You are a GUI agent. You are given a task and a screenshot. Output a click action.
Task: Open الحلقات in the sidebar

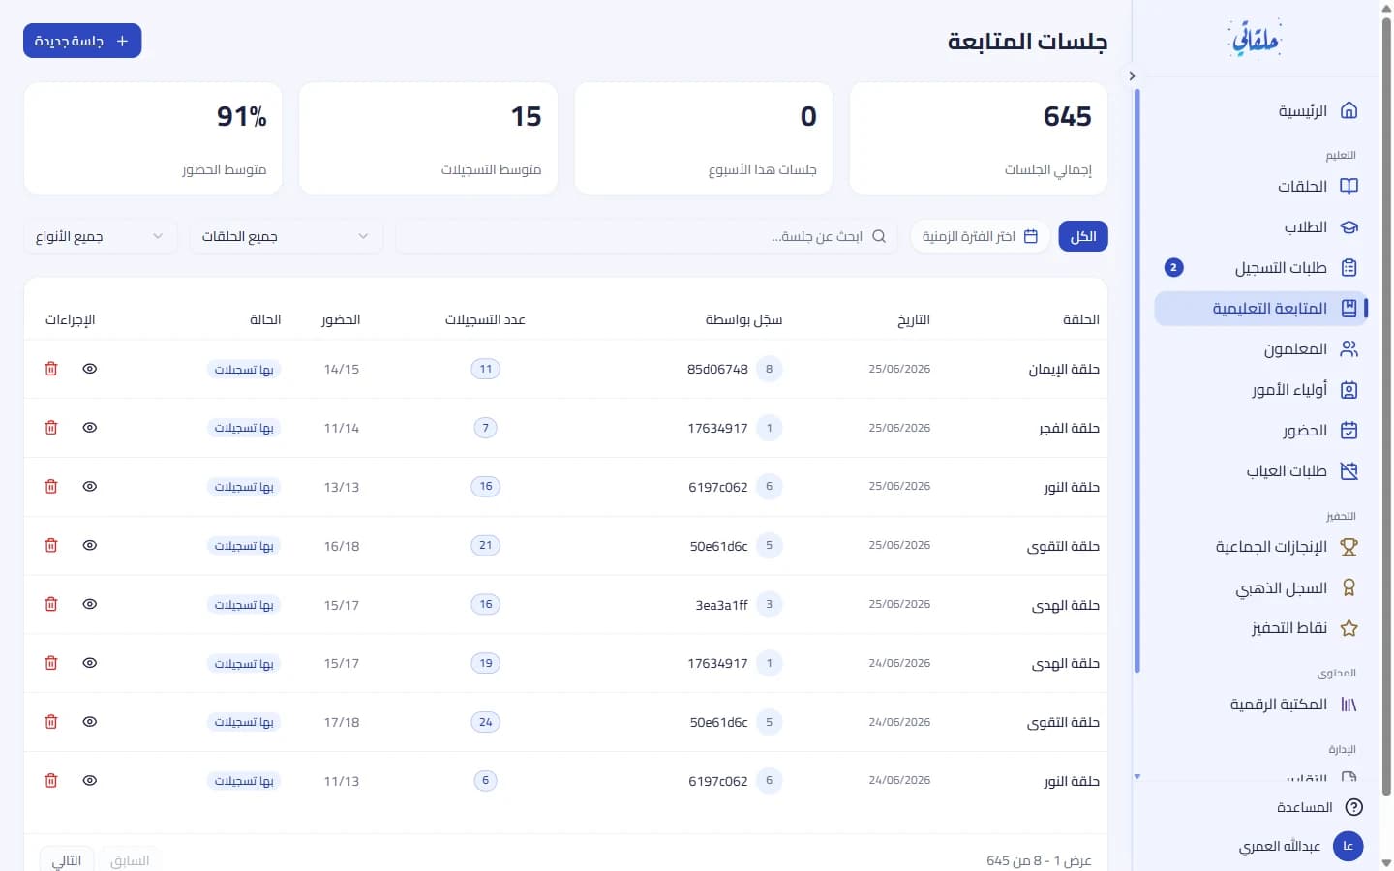click(x=1260, y=186)
